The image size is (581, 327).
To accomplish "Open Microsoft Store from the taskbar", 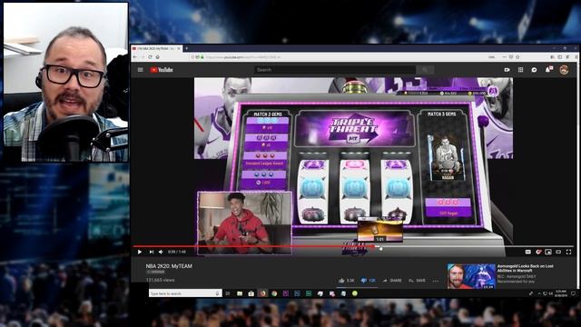I will pyautogui.click(x=251, y=293).
